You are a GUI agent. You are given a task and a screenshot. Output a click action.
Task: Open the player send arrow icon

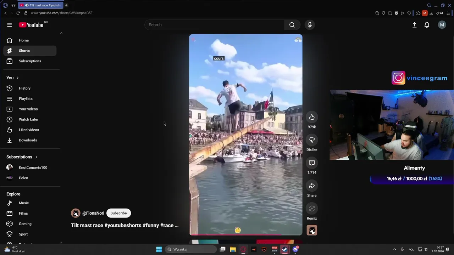pyautogui.click(x=403, y=13)
